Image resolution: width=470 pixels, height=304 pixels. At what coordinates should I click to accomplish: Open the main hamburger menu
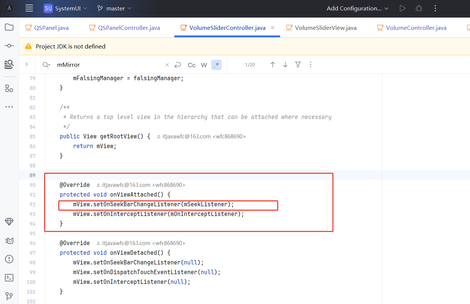coord(29,8)
